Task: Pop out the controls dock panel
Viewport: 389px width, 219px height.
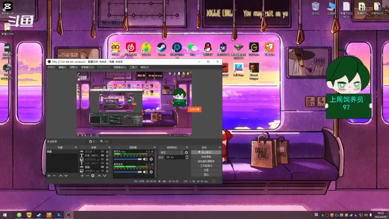Action: click(220, 147)
